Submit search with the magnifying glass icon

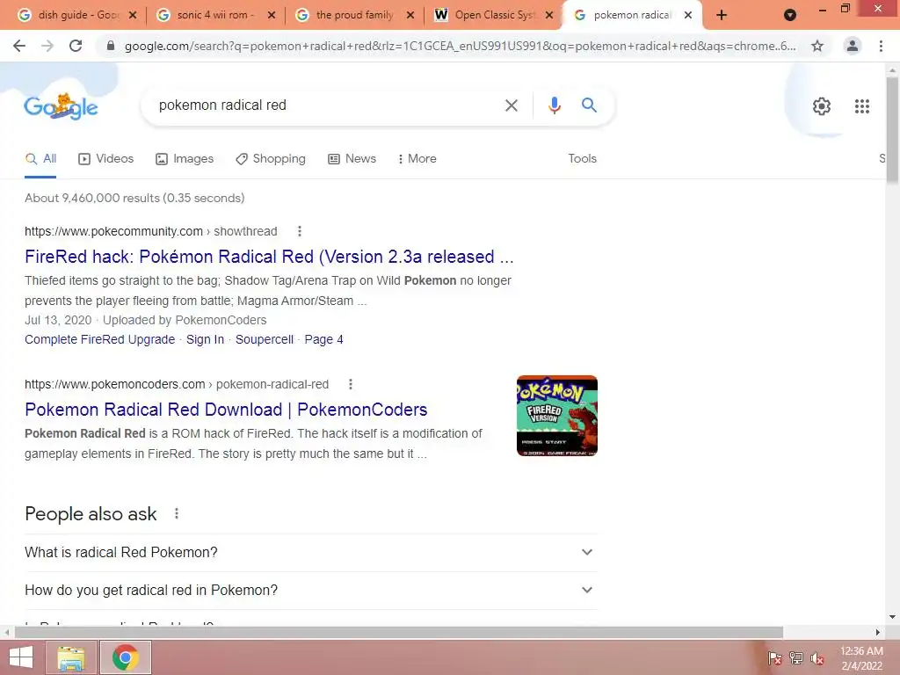click(589, 105)
